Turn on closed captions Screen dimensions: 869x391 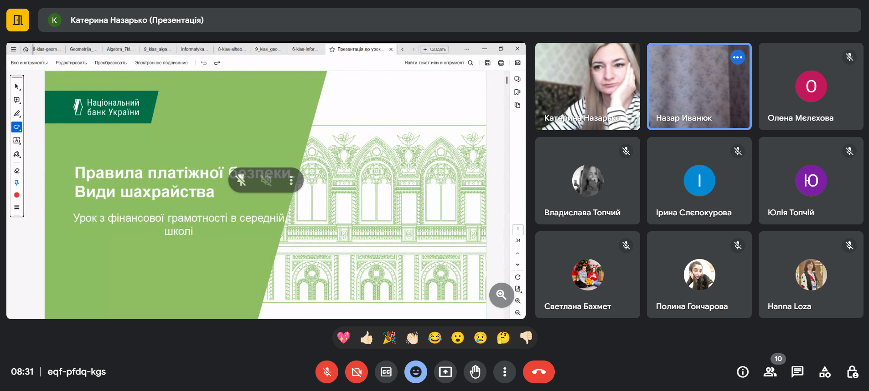click(x=386, y=372)
